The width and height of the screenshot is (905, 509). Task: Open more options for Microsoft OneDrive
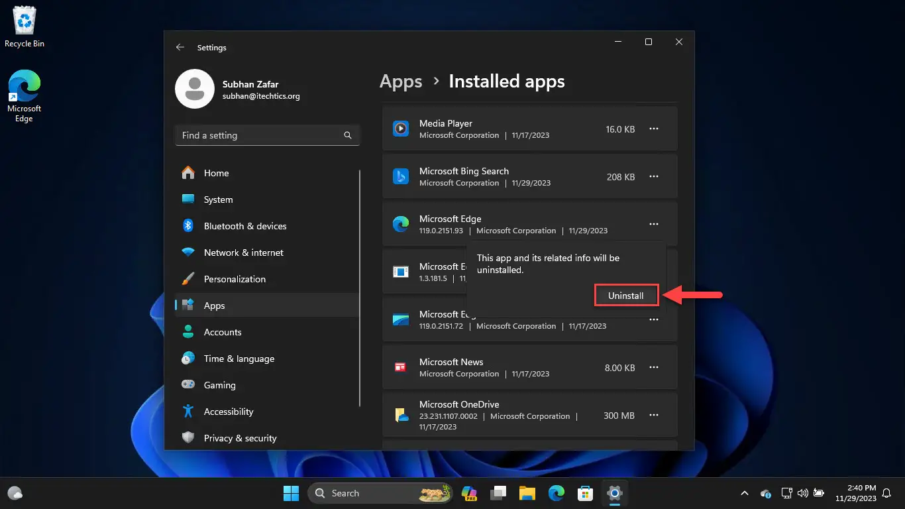tap(654, 416)
